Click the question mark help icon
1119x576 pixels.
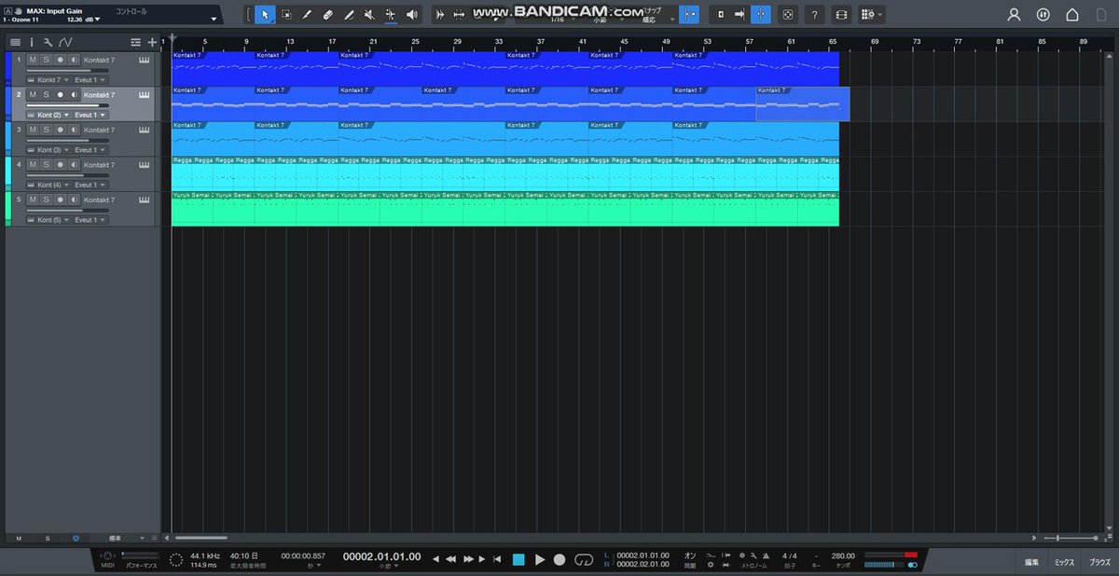[x=815, y=15]
